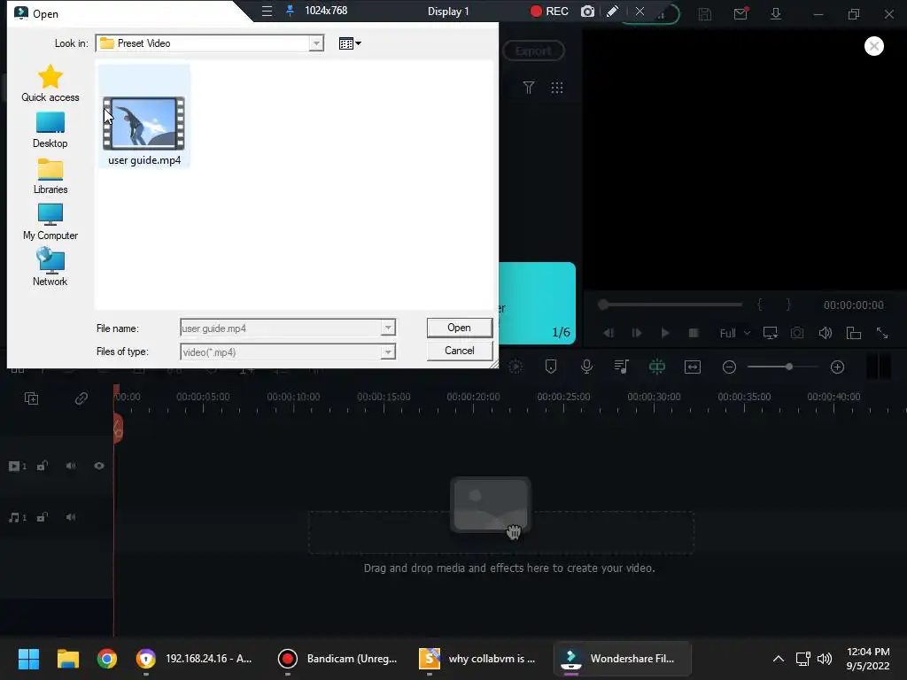The image size is (907, 680).
Task: Open Network in the dialog sidebar
Action: [50, 267]
